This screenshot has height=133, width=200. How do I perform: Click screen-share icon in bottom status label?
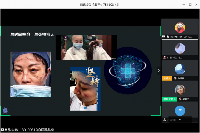click(2, 130)
